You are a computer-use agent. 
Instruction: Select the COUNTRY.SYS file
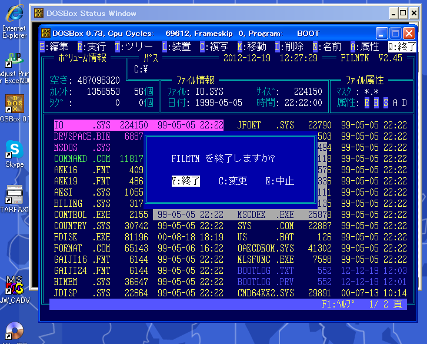tap(139, 226)
